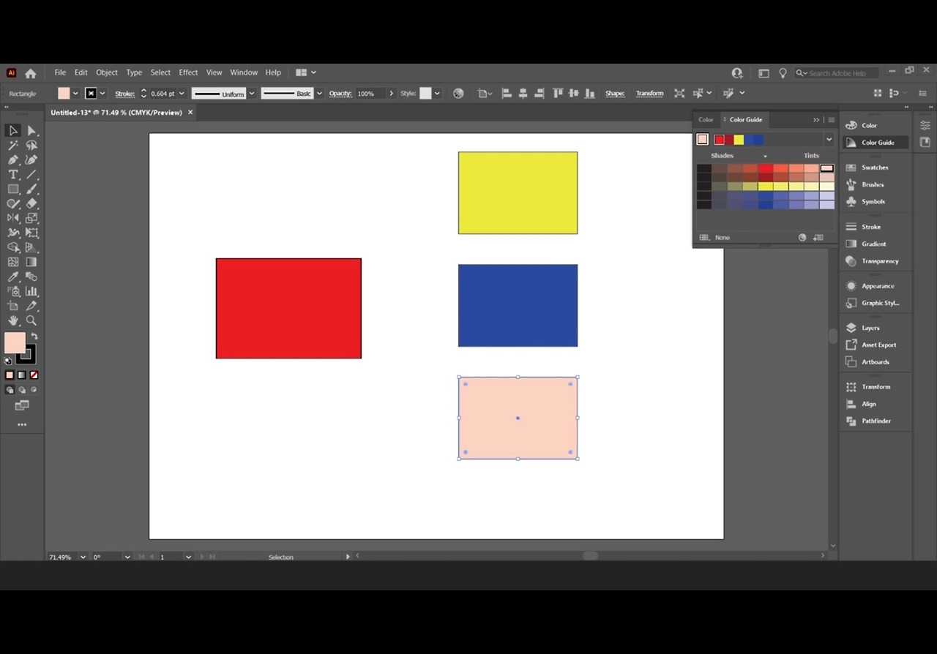The height and width of the screenshot is (654, 937).
Task: Open the File menu
Action: click(60, 72)
